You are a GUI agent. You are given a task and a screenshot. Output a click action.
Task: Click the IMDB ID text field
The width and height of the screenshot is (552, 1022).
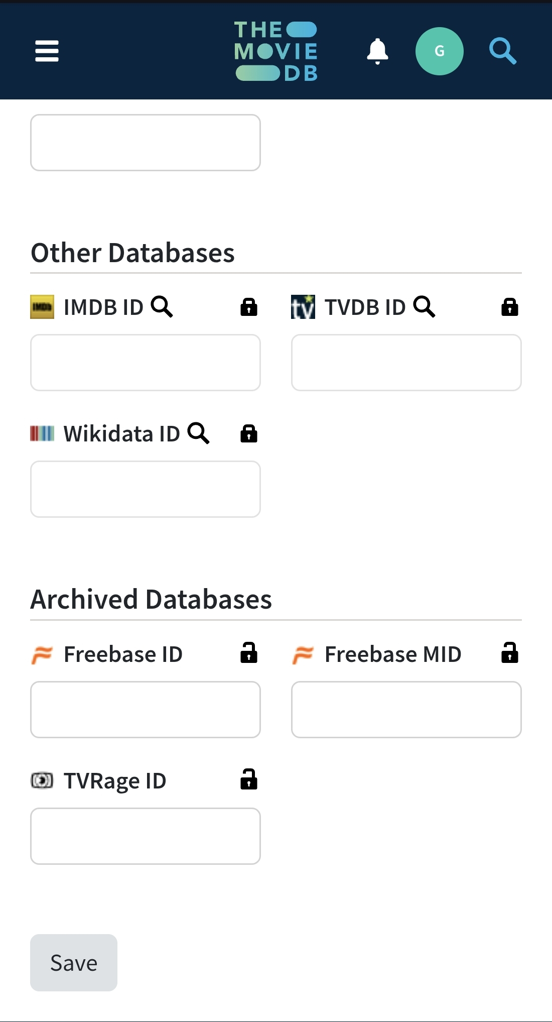click(146, 363)
